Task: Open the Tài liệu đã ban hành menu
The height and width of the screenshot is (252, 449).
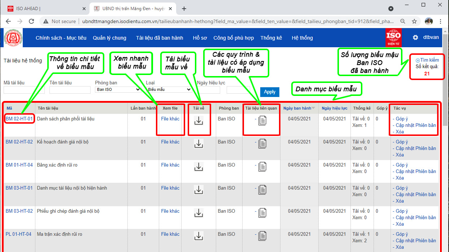Action: tap(159, 38)
